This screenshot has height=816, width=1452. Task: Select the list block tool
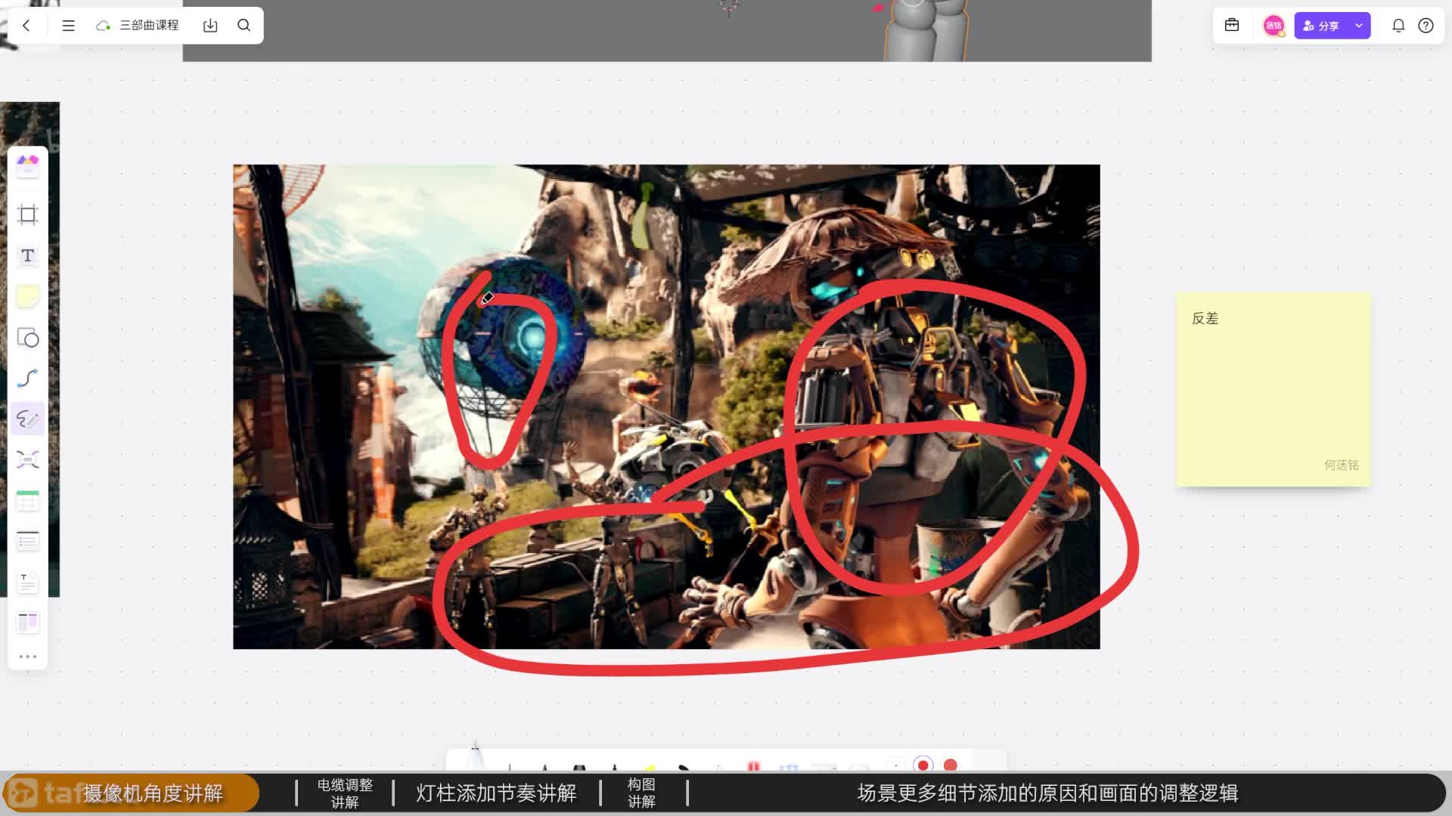pyautogui.click(x=28, y=541)
